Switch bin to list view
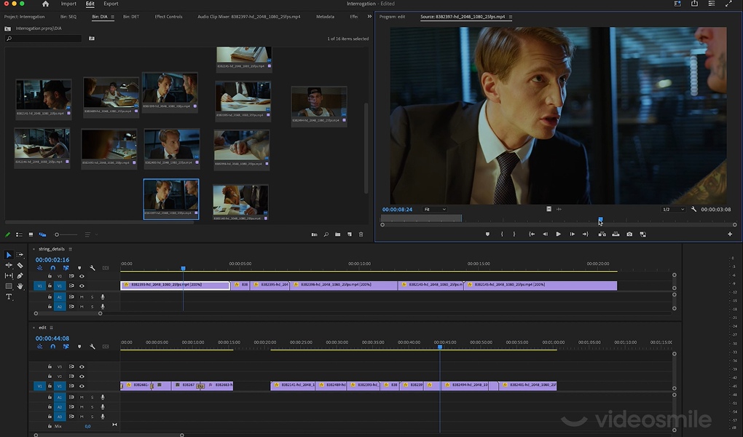Viewport: 743px width, 437px height. pos(19,235)
